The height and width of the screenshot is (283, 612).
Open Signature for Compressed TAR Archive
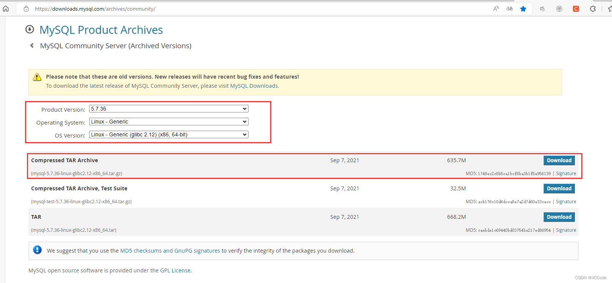tap(566, 174)
